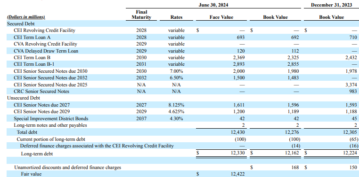Screen dimensions: 359x177
Task: Select the 3,374 value in 2023 column
Action: 351,85
